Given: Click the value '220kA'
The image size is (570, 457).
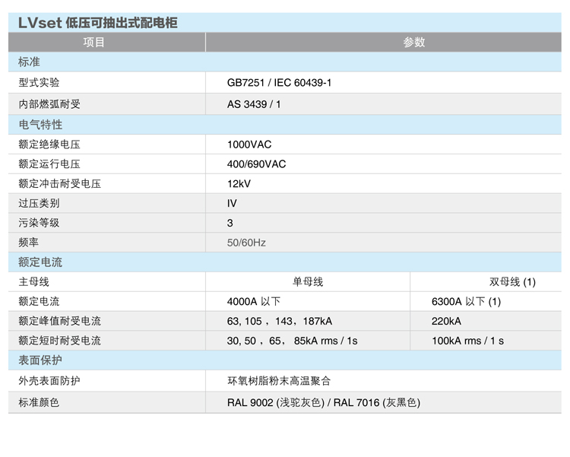Looking at the screenshot, I should pos(446,322).
